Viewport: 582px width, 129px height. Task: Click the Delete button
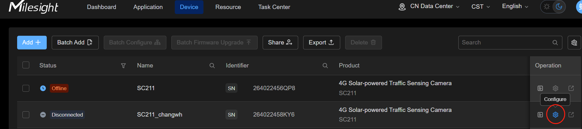point(364,43)
